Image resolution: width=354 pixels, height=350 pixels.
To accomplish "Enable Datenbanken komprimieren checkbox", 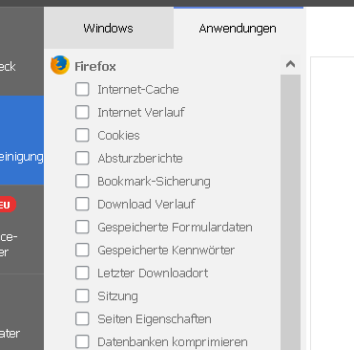I will point(82,341).
